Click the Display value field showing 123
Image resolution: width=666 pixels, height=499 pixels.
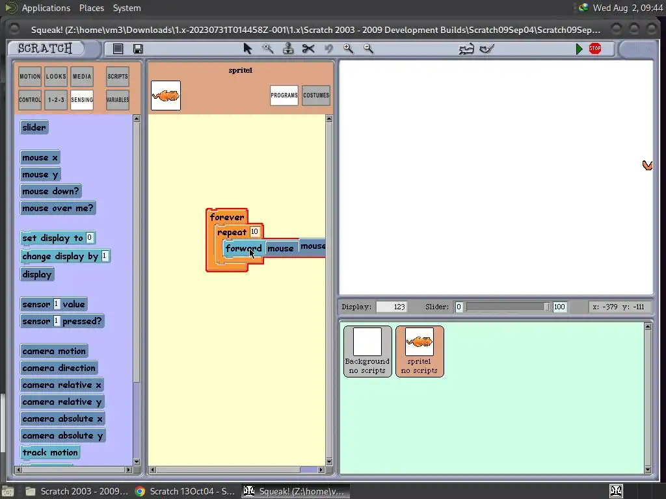[392, 307]
